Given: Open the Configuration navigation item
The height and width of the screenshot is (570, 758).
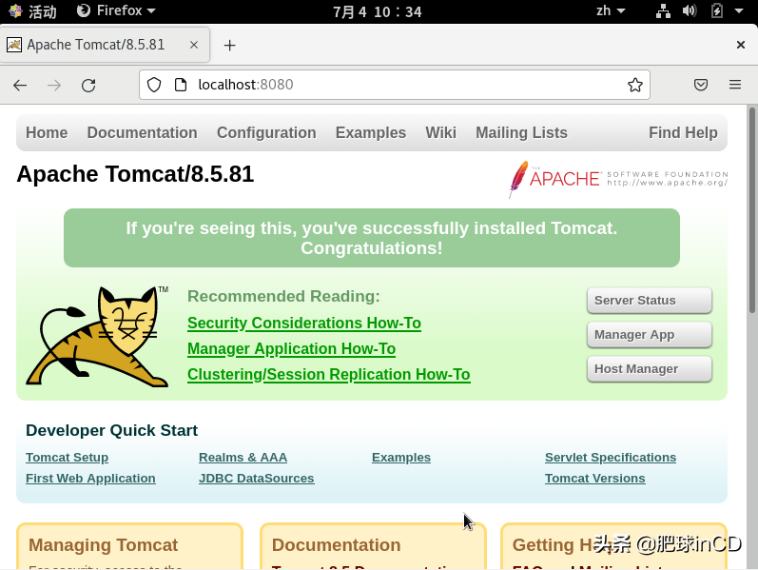Looking at the screenshot, I should point(266,132).
